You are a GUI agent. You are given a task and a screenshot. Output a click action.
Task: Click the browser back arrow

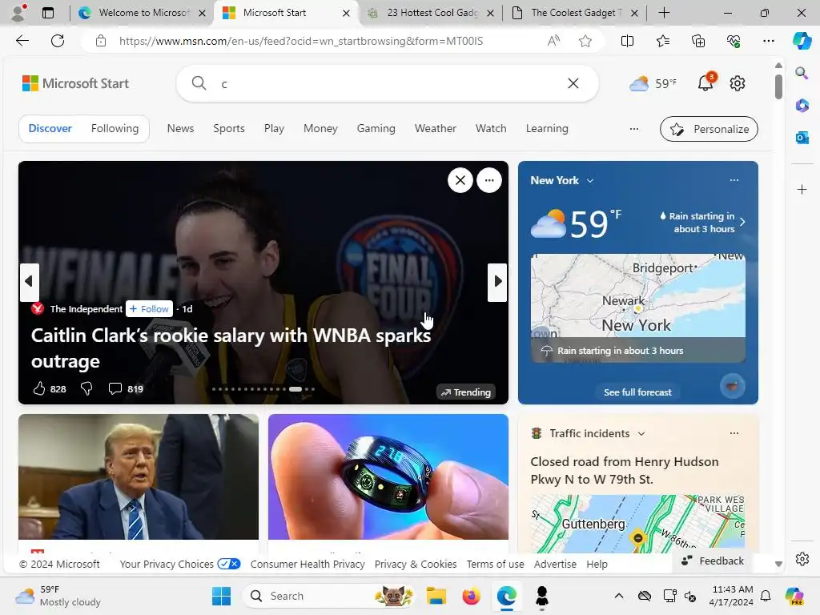click(x=22, y=41)
